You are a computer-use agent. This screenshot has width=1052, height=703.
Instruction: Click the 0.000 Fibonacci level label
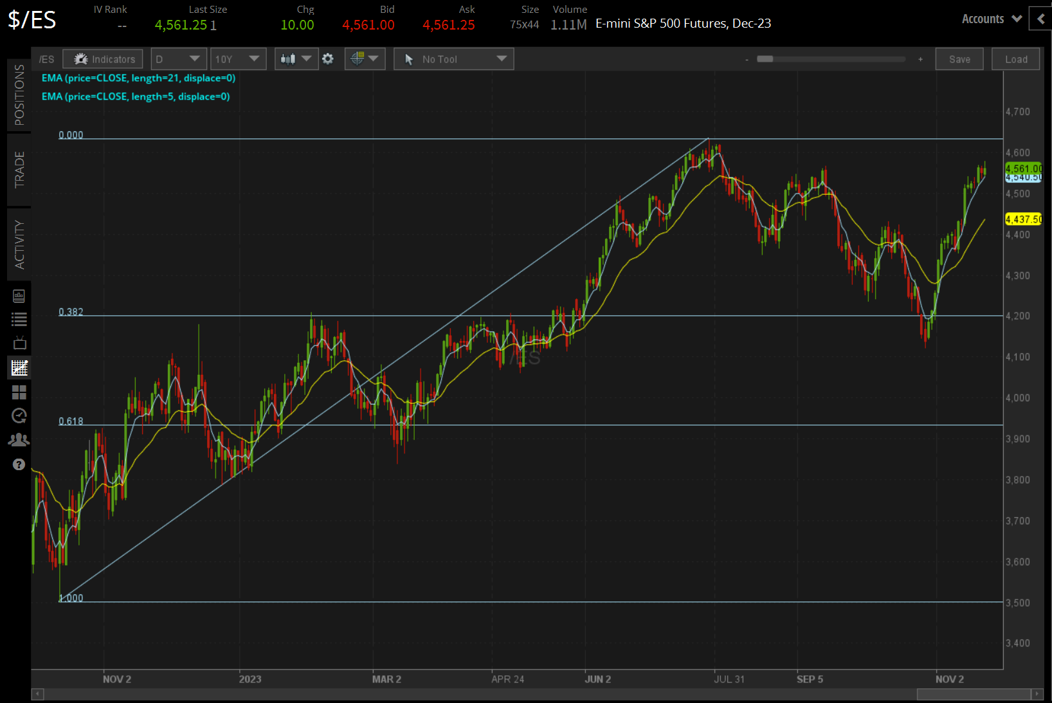pos(71,135)
